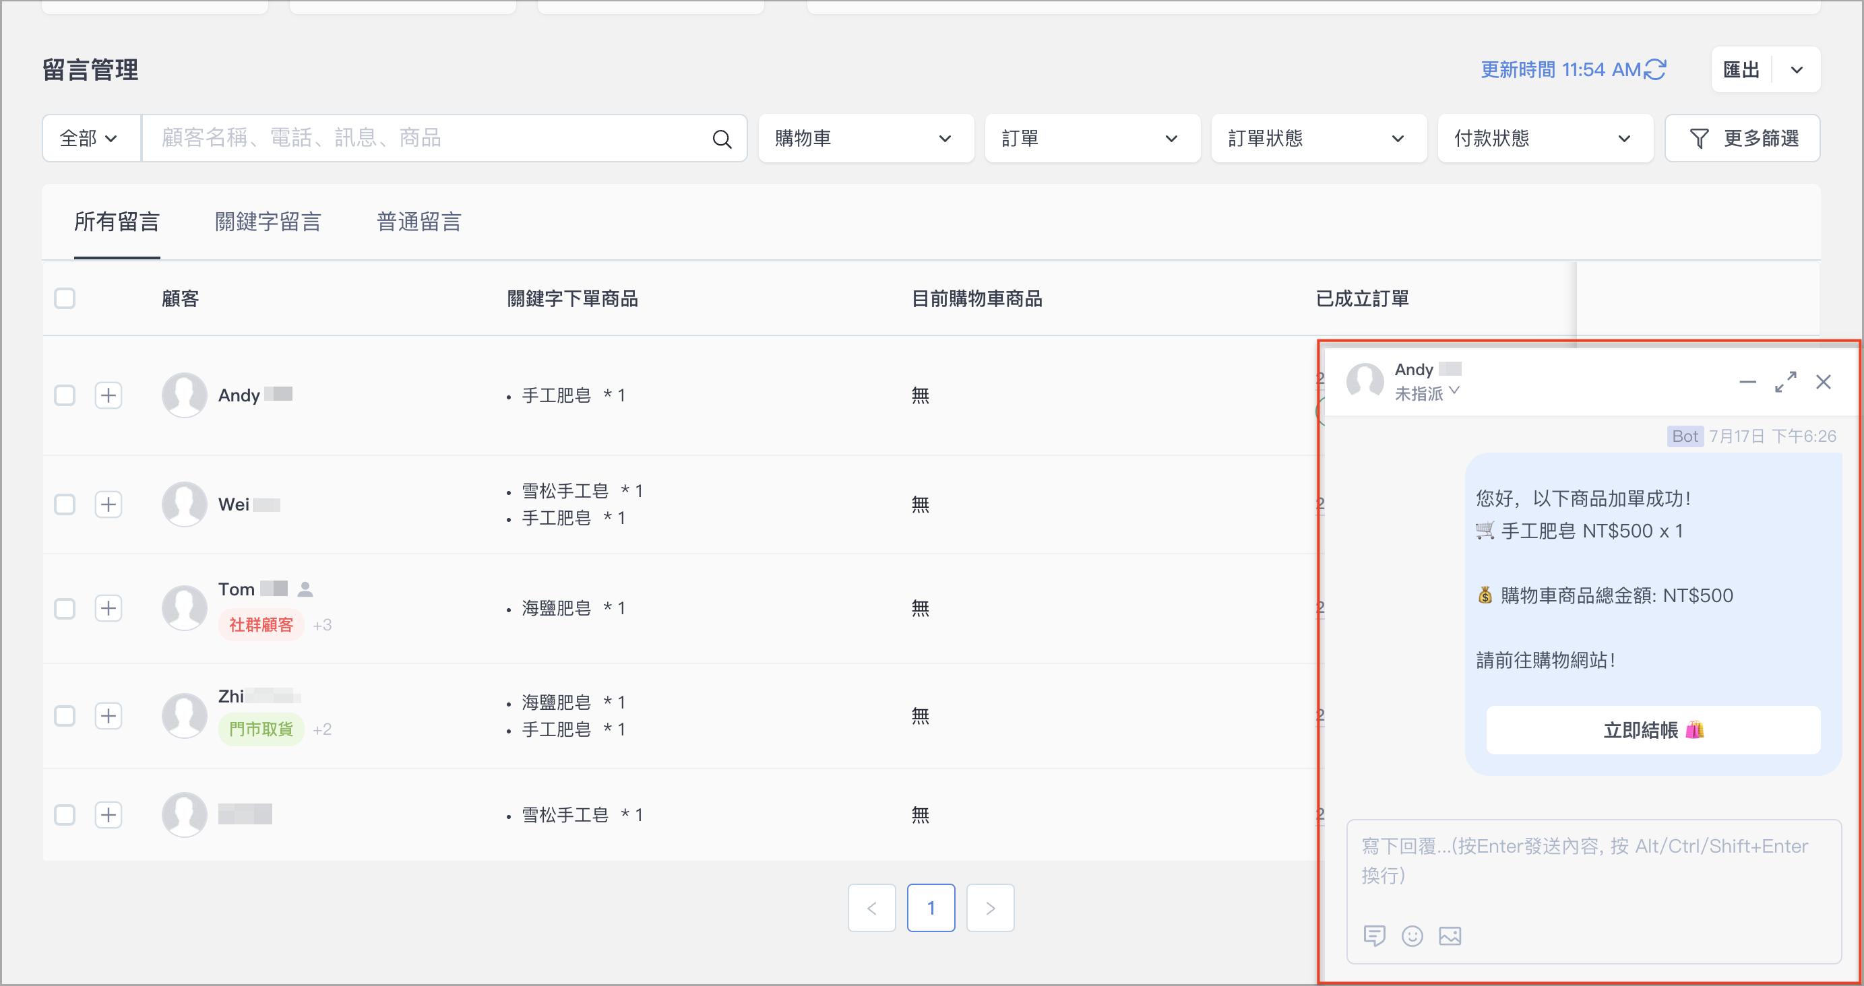The image size is (1864, 986).
Task: Open the 訂單 filter dropdown
Action: pyautogui.click(x=1092, y=138)
